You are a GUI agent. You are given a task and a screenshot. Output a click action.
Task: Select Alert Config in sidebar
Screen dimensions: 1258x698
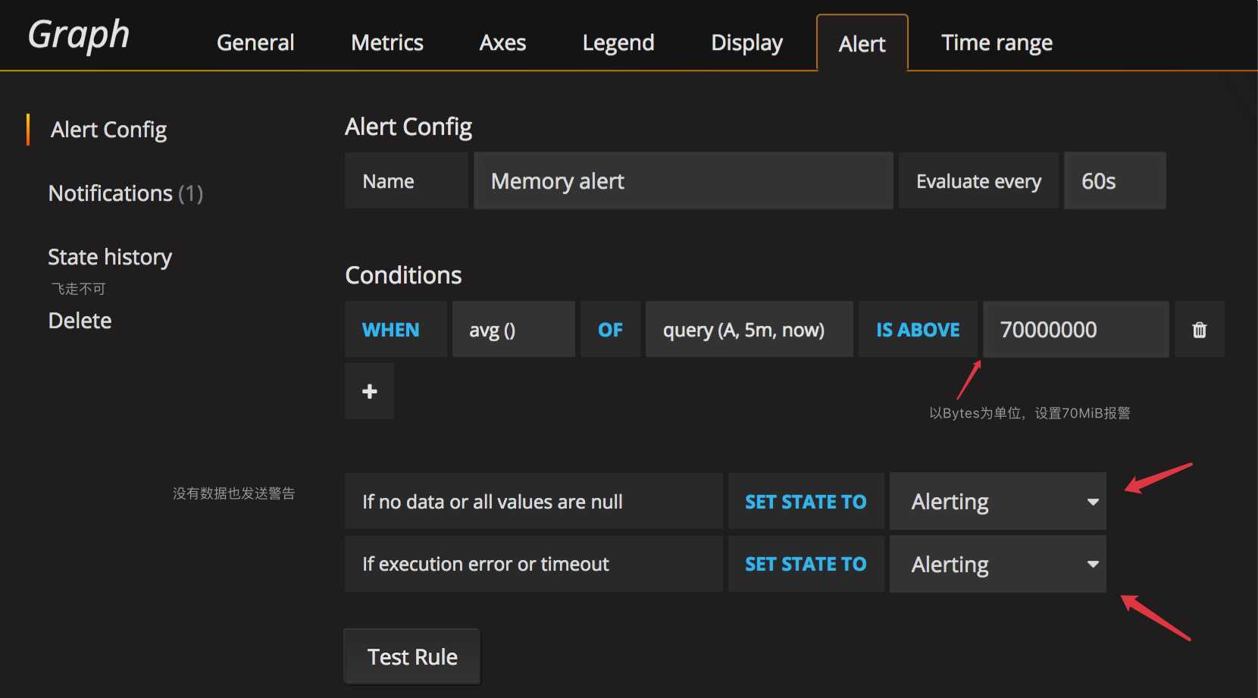(x=108, y=130)
